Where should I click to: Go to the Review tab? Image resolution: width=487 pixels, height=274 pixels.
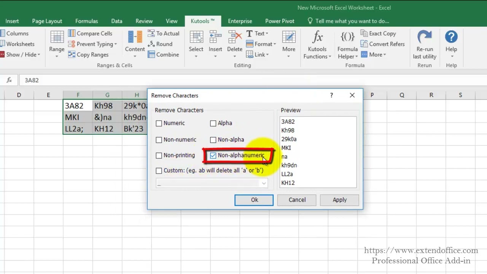coord(144,21)
